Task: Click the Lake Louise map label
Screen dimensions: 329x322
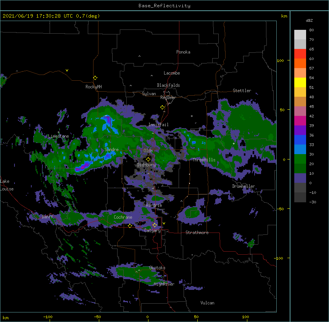Action: coord(7,185)
